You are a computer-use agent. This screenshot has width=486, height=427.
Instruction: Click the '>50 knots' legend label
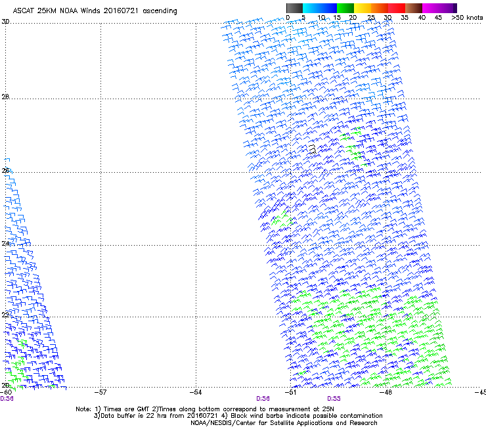tap(467, 18)
